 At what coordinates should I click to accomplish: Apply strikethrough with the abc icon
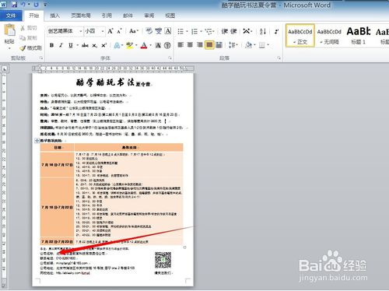click(x=85, y=45)
